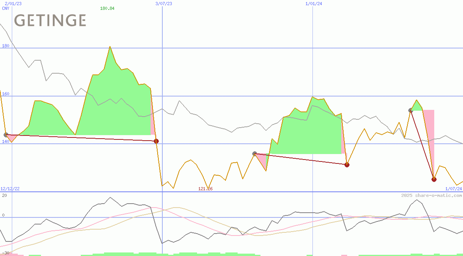Select the 2/01/23 date label
The image size is (463, 256).
tap(13, 4)
